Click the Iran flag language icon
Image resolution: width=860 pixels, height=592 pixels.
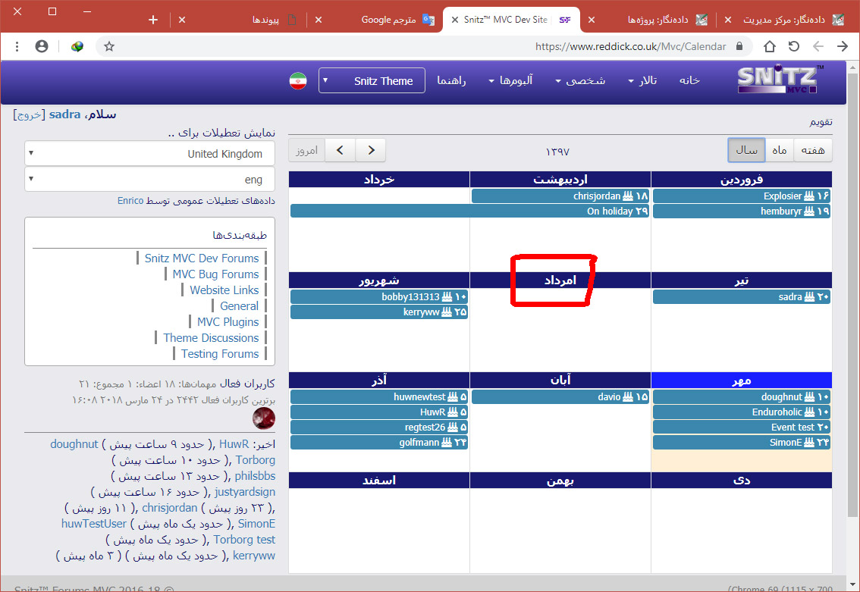pyautogui.click(x=297, y=81)
